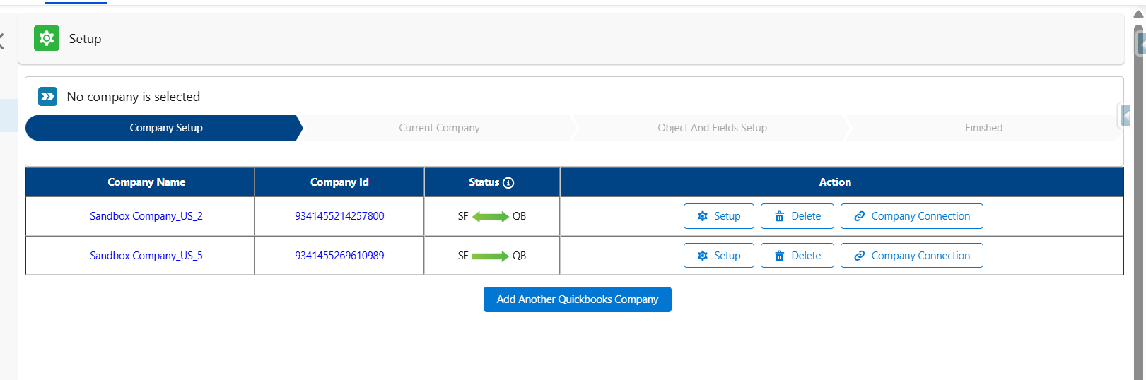1146x380 pixels.
Task: Open company ID 9341455269610989 link
Action: pyautogui.click(x=339, y=256)
